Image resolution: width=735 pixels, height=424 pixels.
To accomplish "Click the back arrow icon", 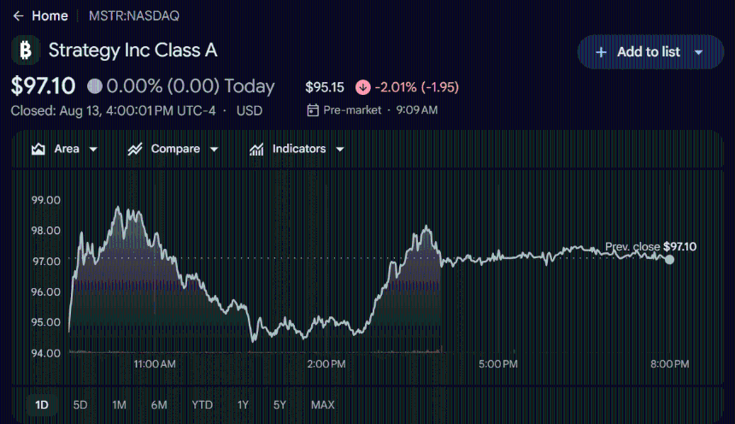I will (18, 16).
